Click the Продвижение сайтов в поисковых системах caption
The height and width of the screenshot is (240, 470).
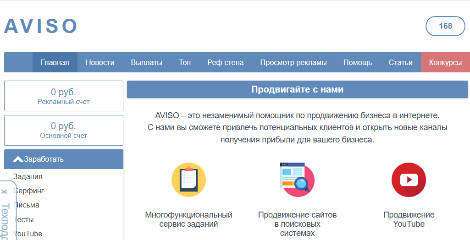(297, 224)
